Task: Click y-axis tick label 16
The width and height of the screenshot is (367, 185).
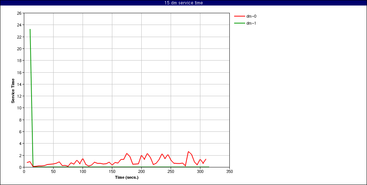Action: 19,72
